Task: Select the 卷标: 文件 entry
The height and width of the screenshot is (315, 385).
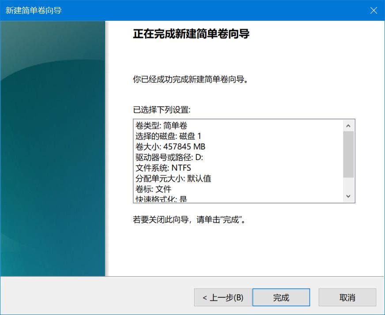Action: (155, 189)
